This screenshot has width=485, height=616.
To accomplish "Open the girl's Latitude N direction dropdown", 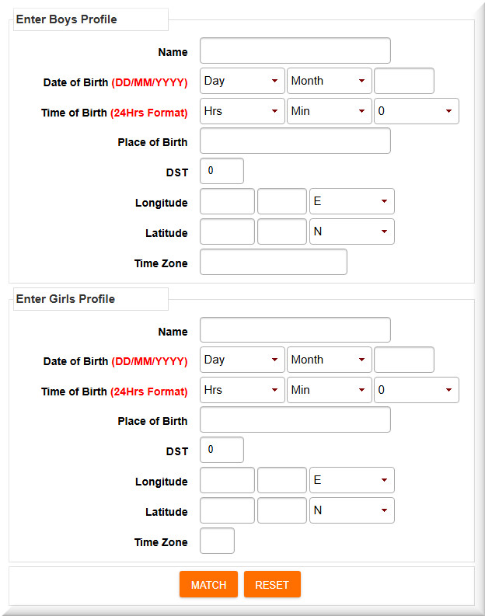I will coord(351,510).
